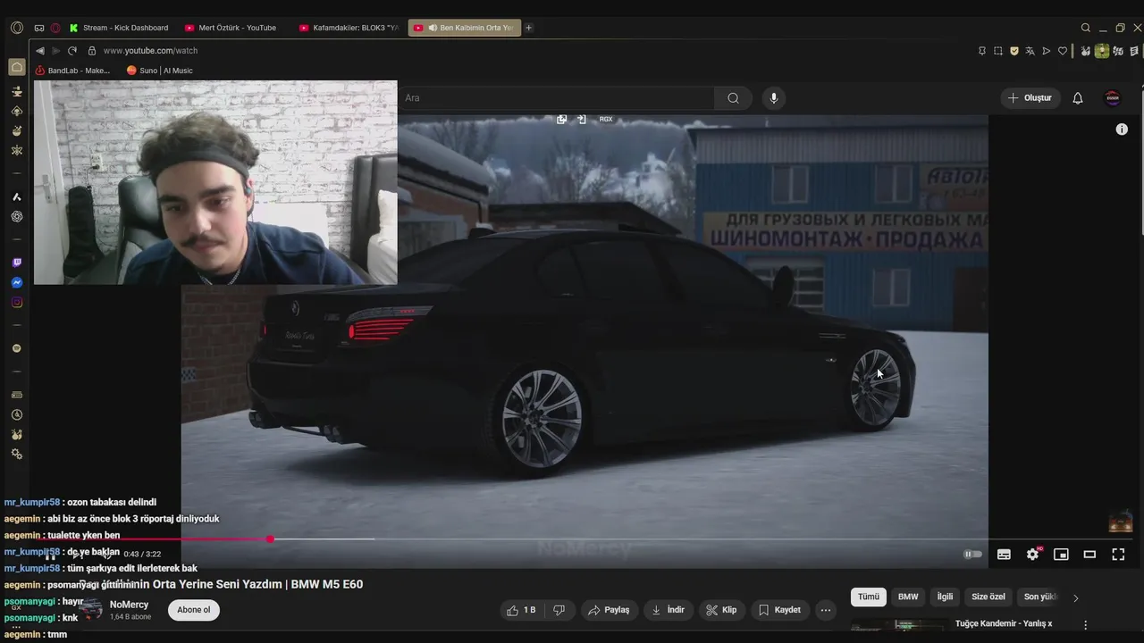Open YouTube account avatar menu

1113,98
